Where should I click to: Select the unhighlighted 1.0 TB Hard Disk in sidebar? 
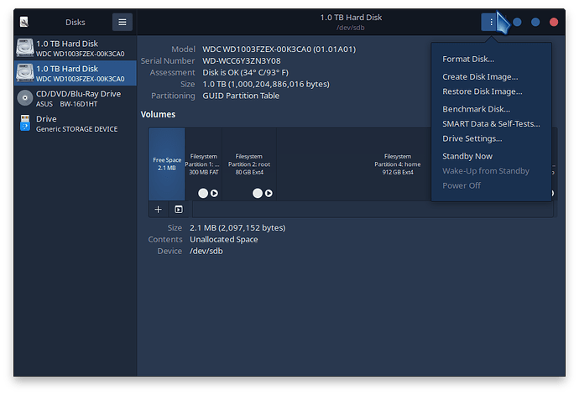tap(76, 48)
